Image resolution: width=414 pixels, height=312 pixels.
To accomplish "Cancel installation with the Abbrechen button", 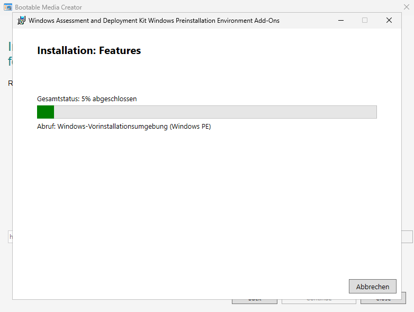I will (x=372, y=287).
